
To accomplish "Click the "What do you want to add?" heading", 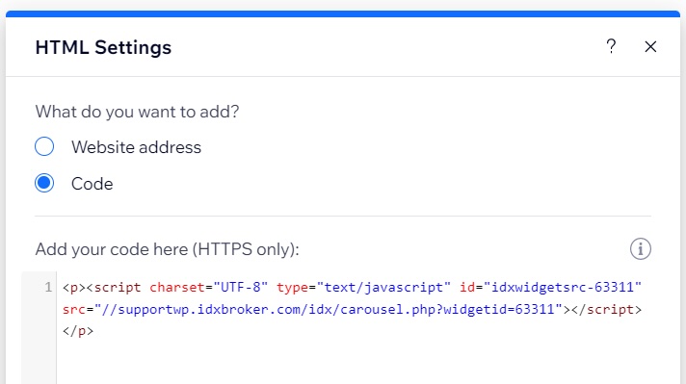I will pos(138,112).
